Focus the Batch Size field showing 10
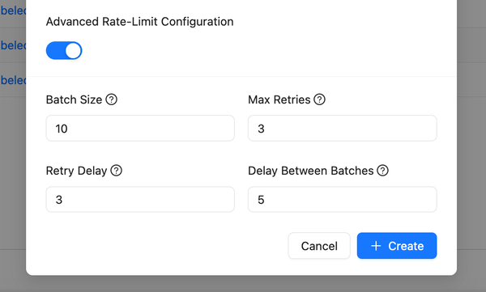 [140, 128]
